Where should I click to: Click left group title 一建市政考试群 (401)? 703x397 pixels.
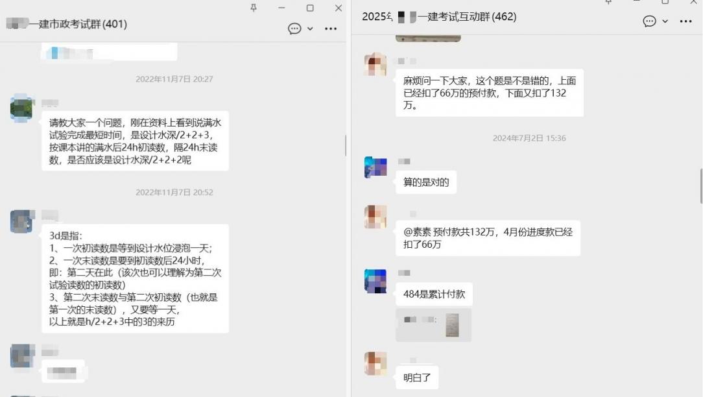click(82, 24)
